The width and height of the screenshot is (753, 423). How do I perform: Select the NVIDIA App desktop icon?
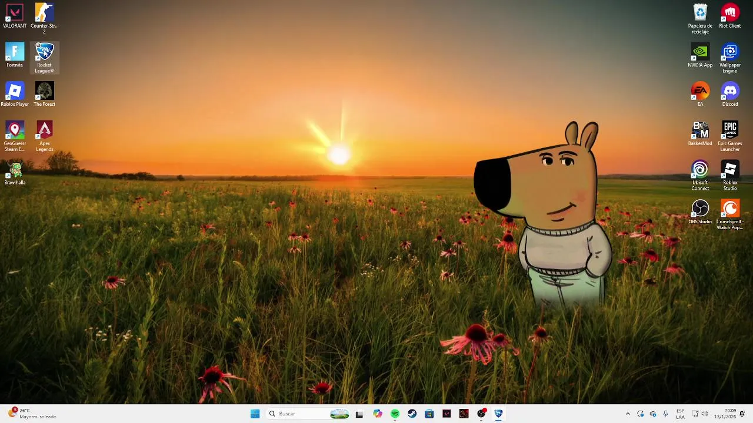click(x=700, y=55)
